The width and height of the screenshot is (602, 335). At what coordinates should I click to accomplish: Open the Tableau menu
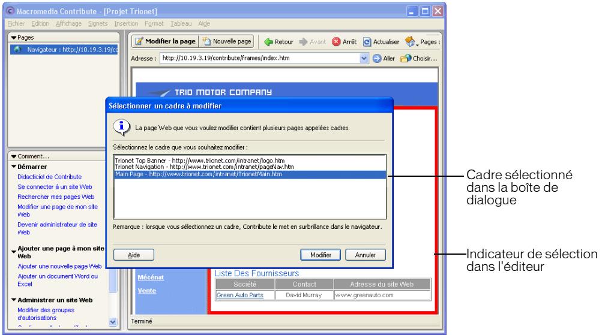pyautogui.click(x=181, y=24)
